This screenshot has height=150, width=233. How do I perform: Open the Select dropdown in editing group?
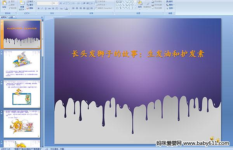(170, 8)
